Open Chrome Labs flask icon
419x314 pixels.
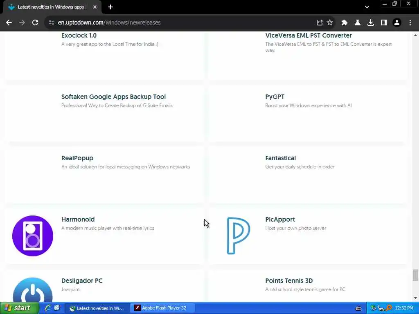[x=358, y=23]
